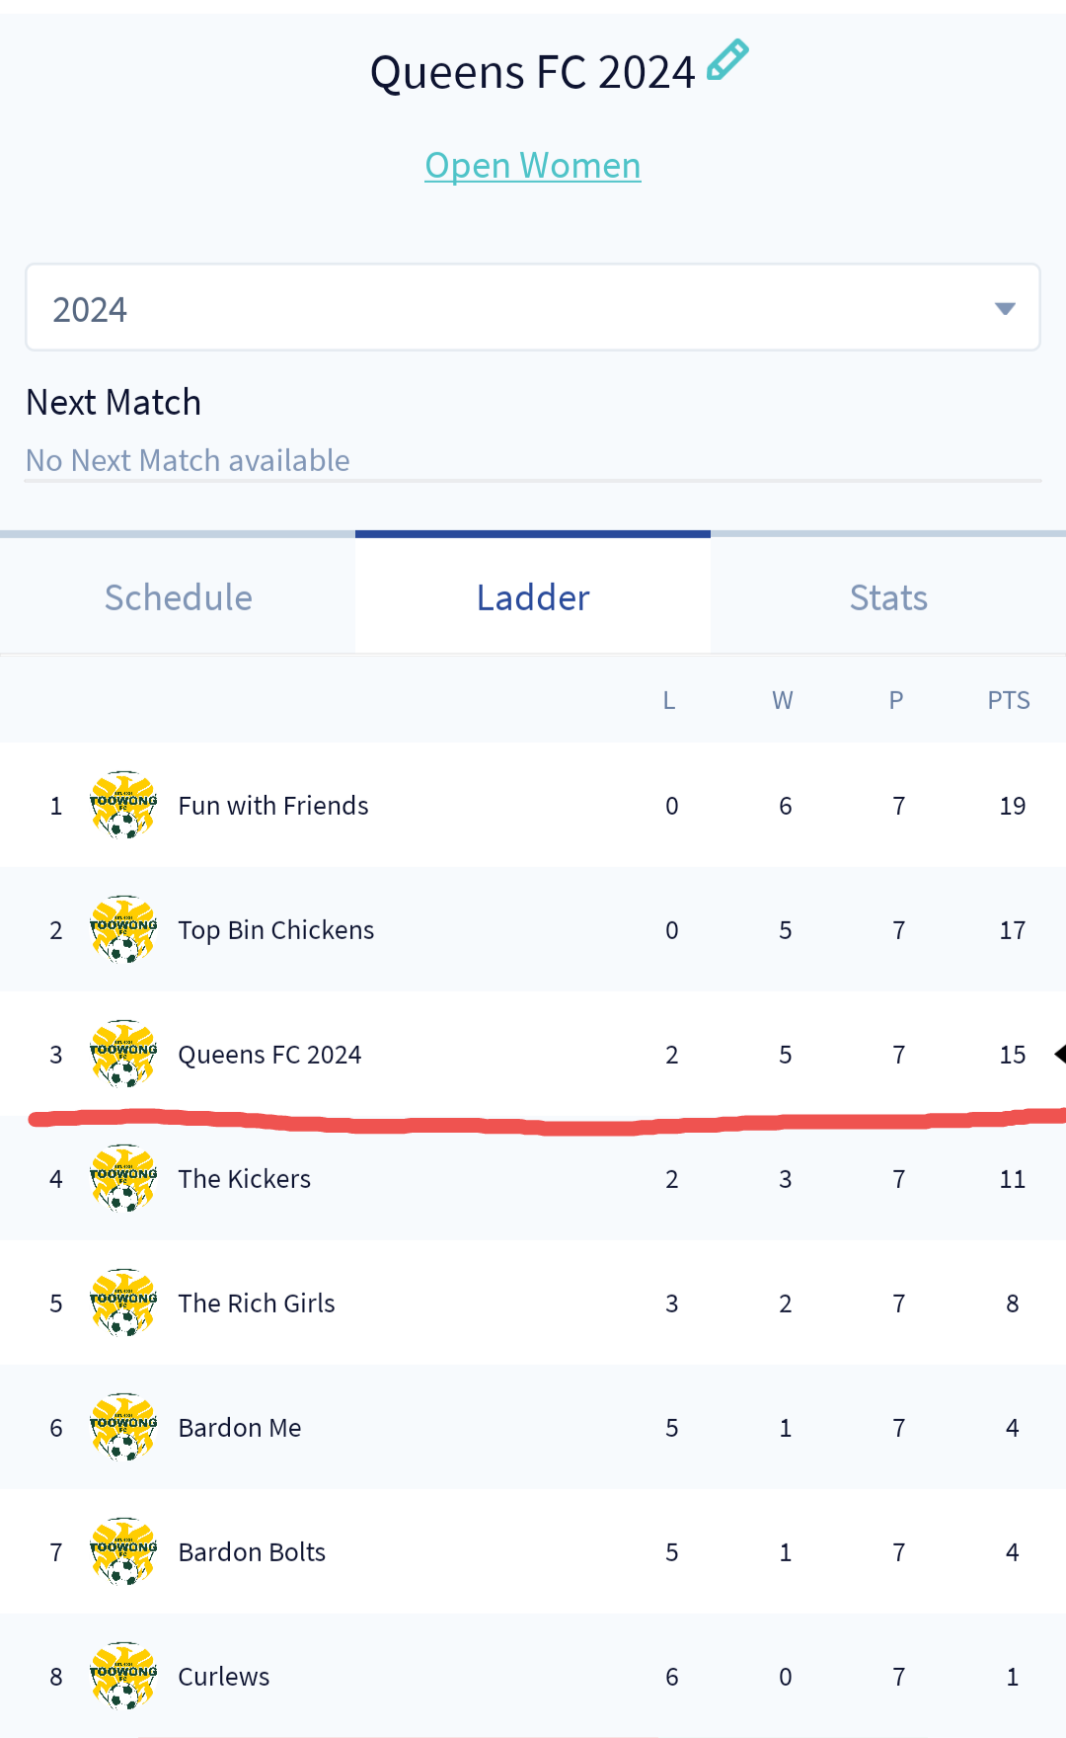Click the PTS column header
The image size is (1066, 1738).
click(x=1009, y=700)
